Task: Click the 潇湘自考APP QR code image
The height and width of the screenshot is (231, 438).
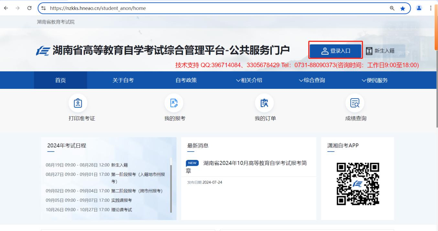Action: point(357,184)
